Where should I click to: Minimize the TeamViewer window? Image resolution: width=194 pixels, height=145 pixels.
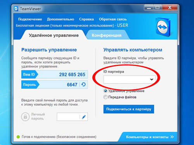(149, 8)
